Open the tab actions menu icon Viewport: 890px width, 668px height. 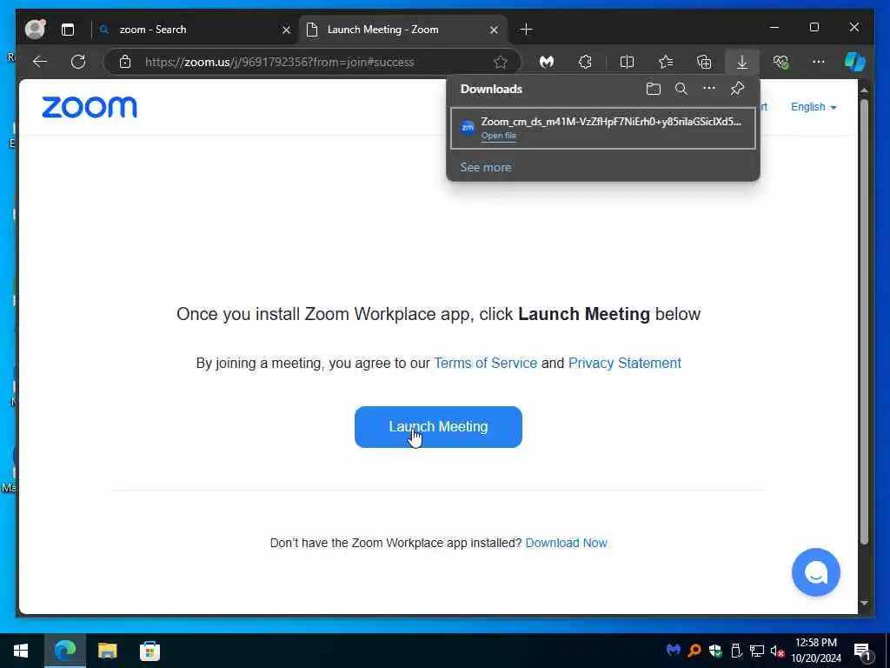68,30
